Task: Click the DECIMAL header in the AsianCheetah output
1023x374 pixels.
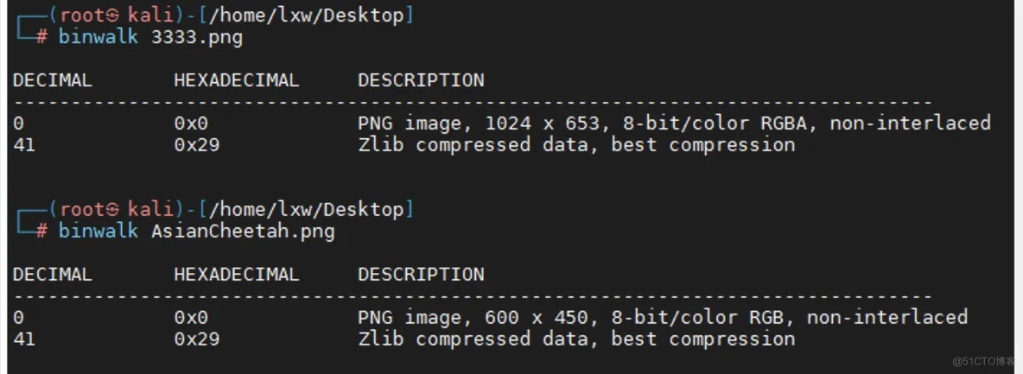Action: [x=52, y=275]
